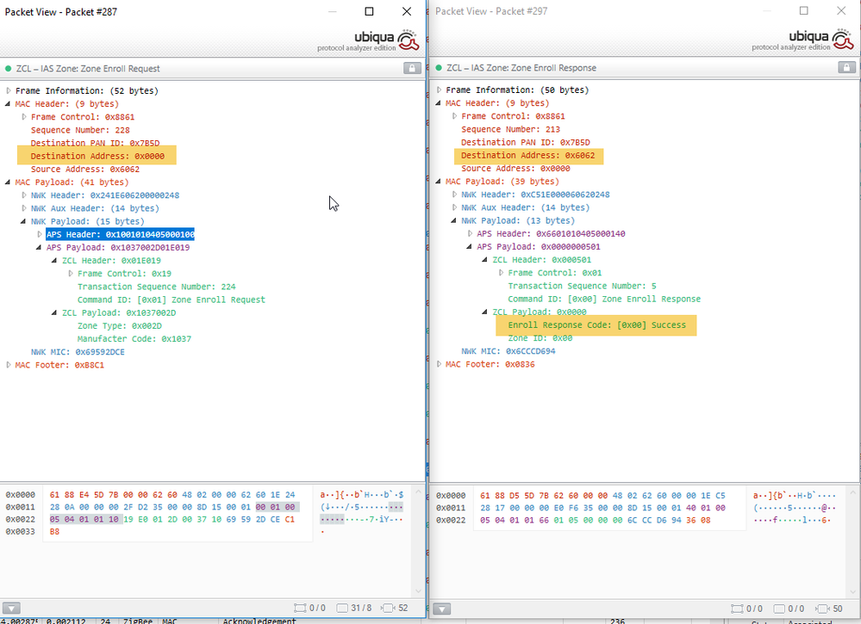The image size is (861, 624).
Task: Click byte position icon 31/8 in Packet #287
Action: click(342, 609)
